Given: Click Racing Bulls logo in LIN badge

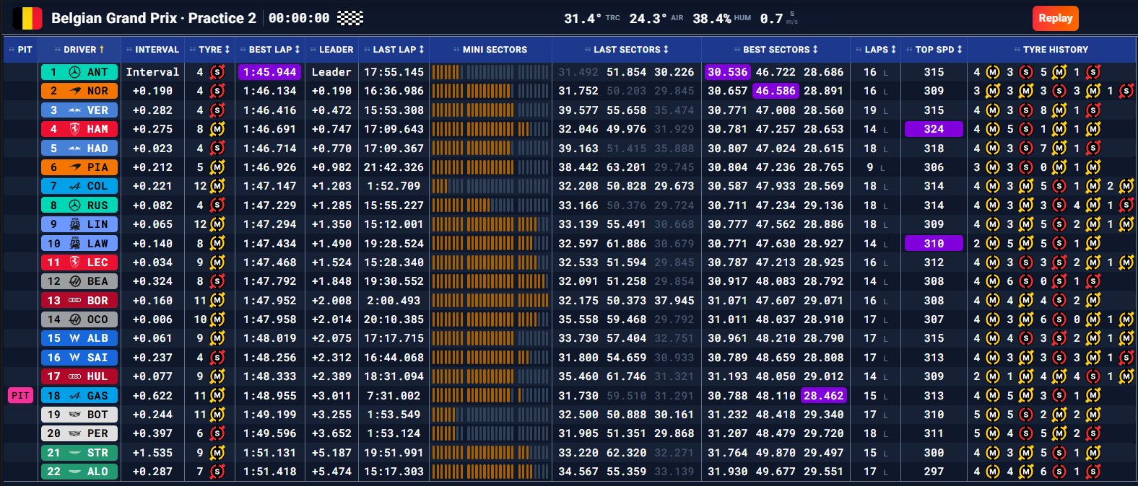Looking at the screenshot, I should click(x=74, y=224).
